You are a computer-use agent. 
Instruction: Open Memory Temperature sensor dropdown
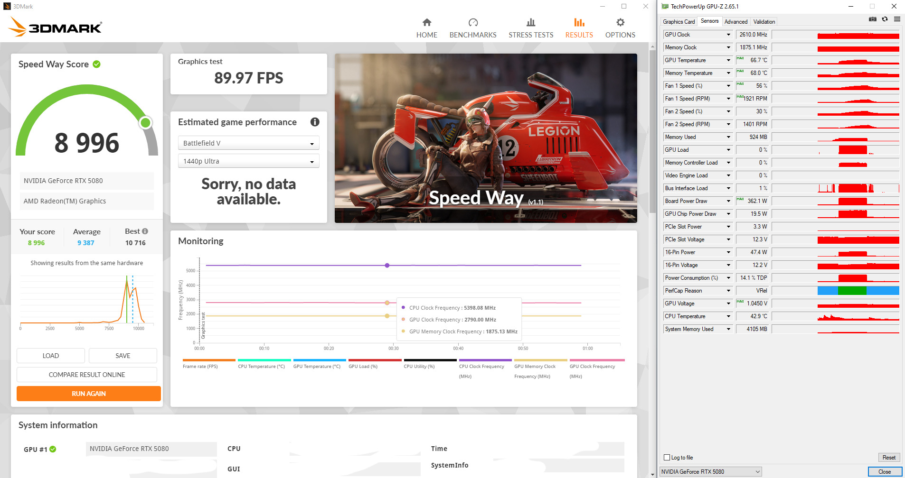[728, 73]
